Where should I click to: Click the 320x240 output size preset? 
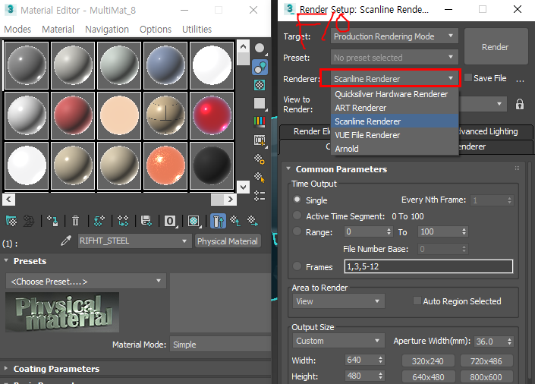tap(428, 361)
